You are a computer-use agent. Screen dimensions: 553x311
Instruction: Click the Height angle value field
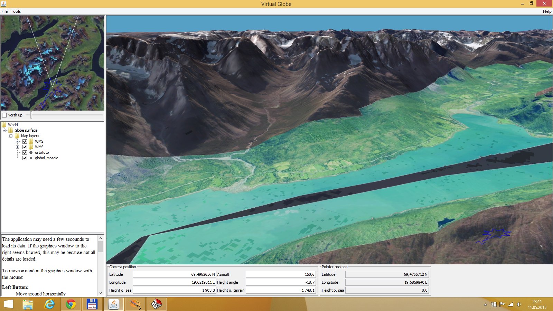pyautogui.click(x=281, y=282)
